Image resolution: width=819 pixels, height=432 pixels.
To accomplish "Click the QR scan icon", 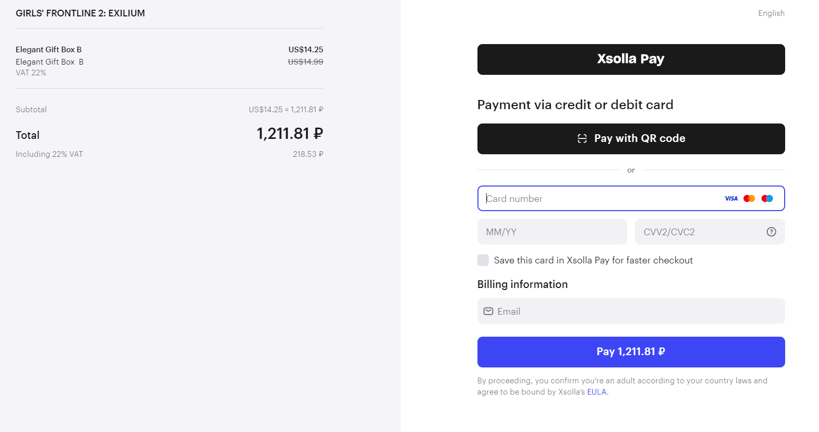I will coord(582,139).
